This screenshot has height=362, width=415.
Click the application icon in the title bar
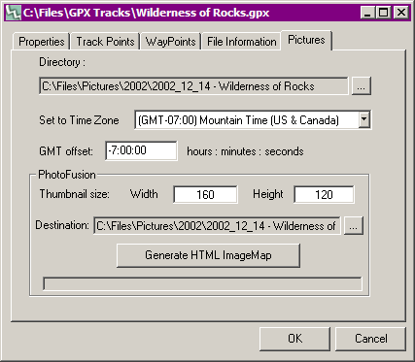[14, 13]
